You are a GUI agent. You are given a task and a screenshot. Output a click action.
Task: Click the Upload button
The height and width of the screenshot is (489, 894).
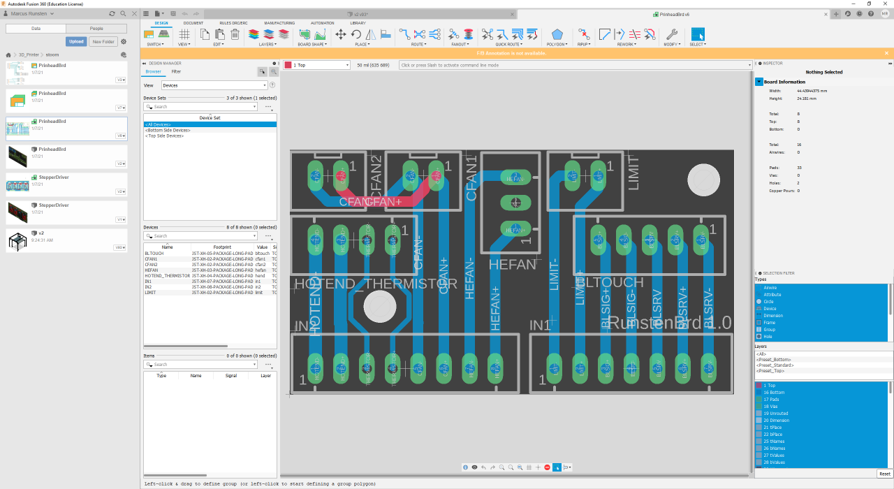click(76, 41)
